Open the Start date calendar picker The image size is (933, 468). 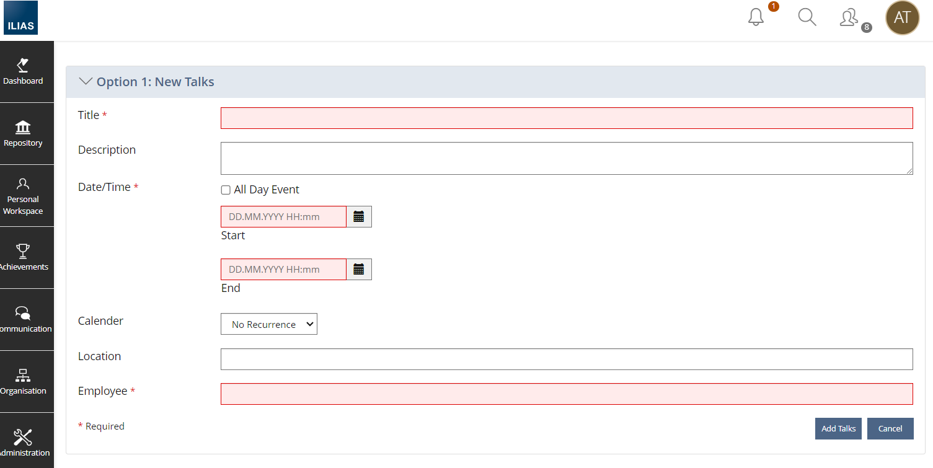coord(359,217)
